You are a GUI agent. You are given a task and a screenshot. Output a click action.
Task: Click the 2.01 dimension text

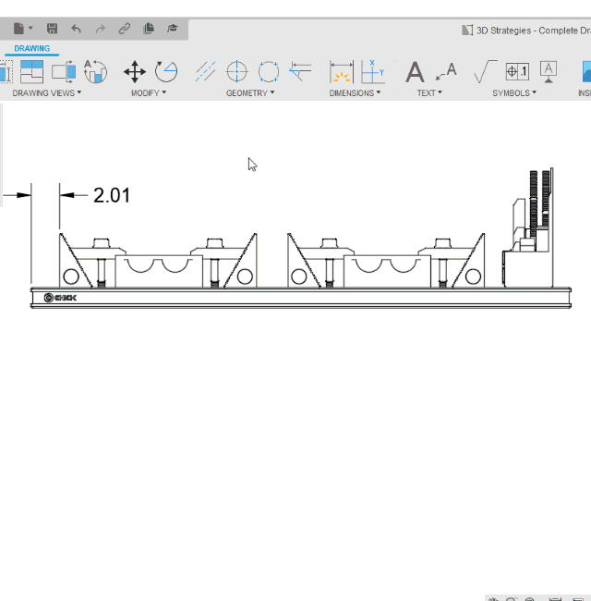pyautogui.click(x=112, y=195)
